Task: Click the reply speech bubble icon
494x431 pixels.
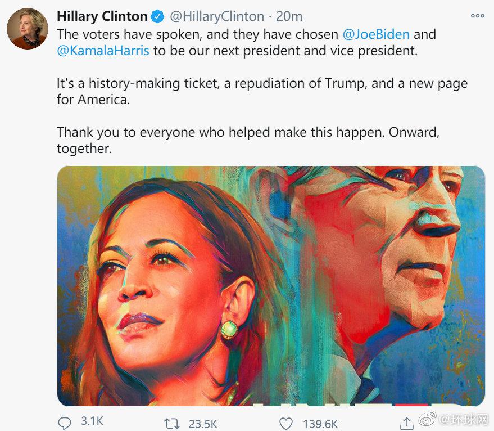Action: (65, 422)
